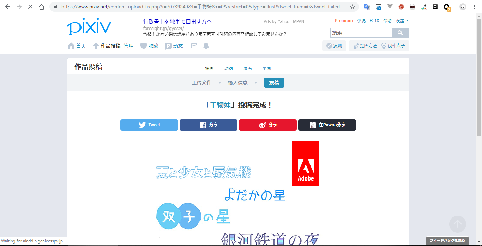The height and width of the screenshot is (246, 482).
Task: Share the work via Tweet button
Action: (x=149, y=125)
